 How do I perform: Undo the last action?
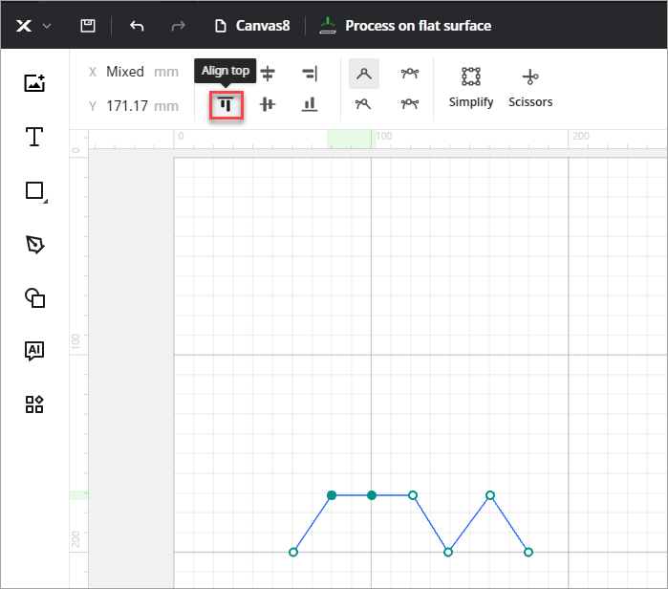(136, 26)
